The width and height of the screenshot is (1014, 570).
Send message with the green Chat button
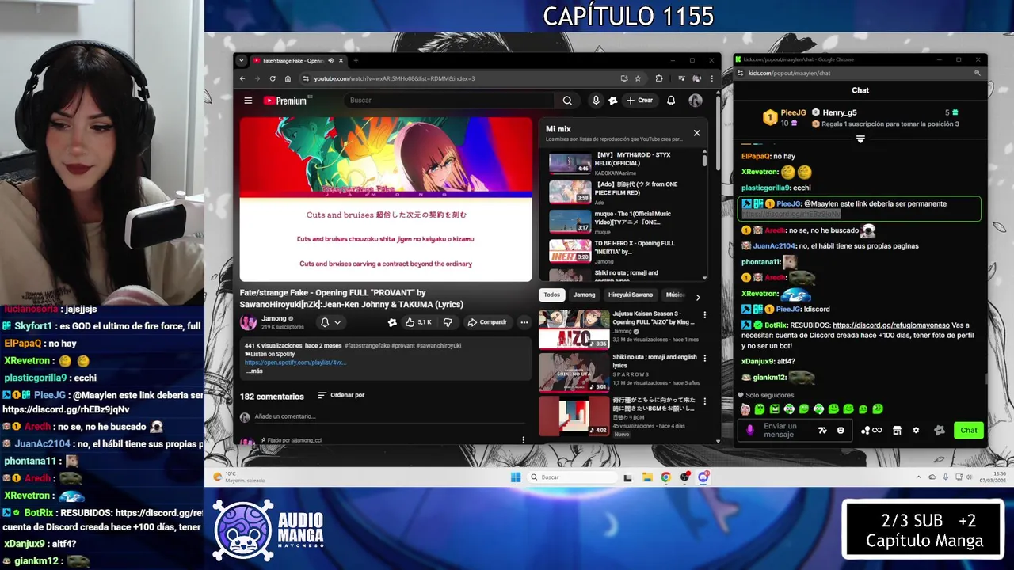pos(969,430)
